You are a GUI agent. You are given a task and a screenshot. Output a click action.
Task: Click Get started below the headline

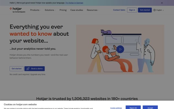17,69
